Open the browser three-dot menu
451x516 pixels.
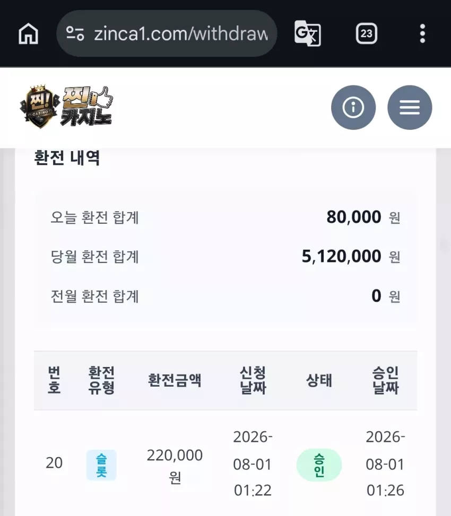click(x=423, y=33)
